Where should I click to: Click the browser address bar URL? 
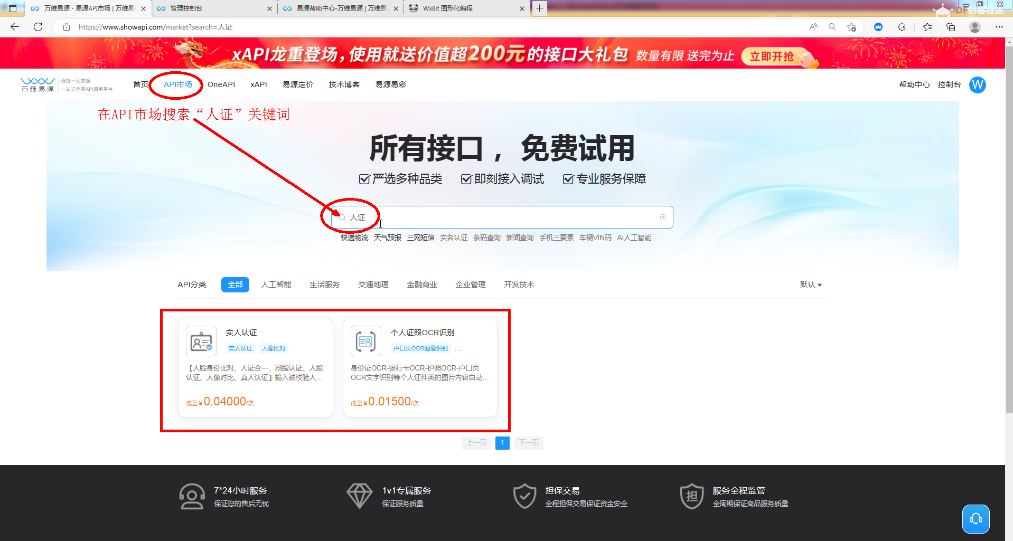pyautogui.click(x=156, y=27)
